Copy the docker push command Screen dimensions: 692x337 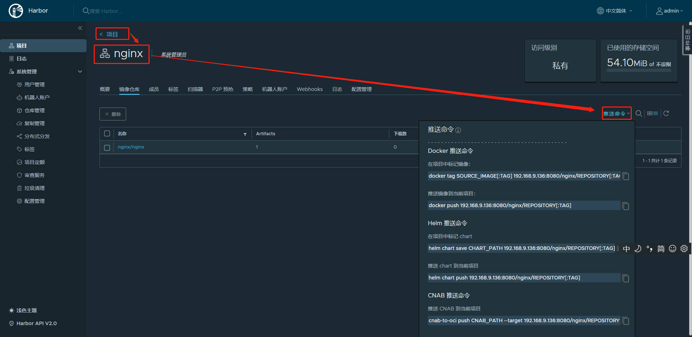pyautogui.click(x=626, y=206)
